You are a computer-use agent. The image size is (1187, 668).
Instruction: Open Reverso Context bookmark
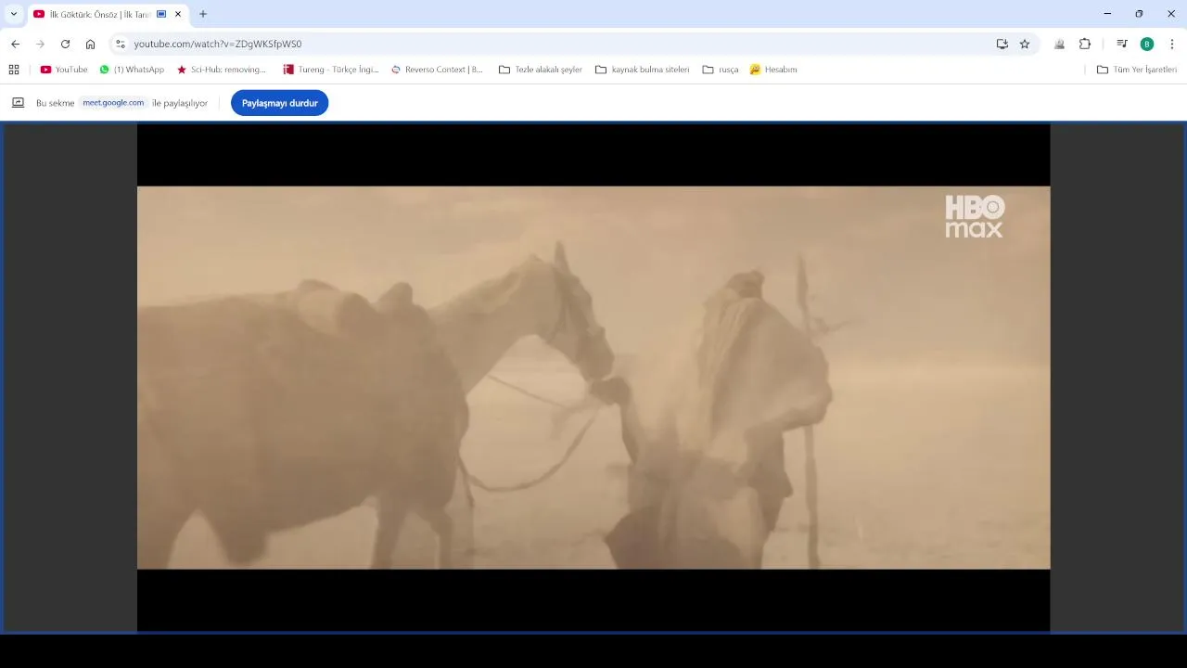click(x=437, y=70)
